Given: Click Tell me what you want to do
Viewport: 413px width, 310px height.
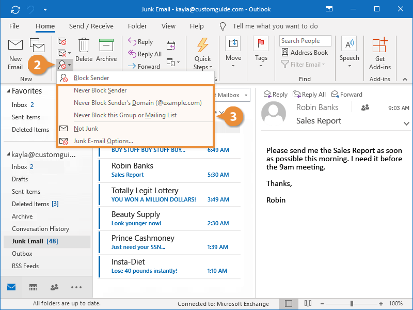Looking at the screenshot, I should coord(275,26).
